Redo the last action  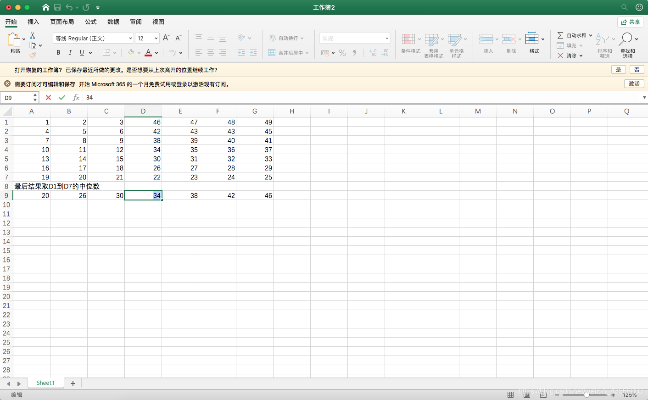coord(86,7)
